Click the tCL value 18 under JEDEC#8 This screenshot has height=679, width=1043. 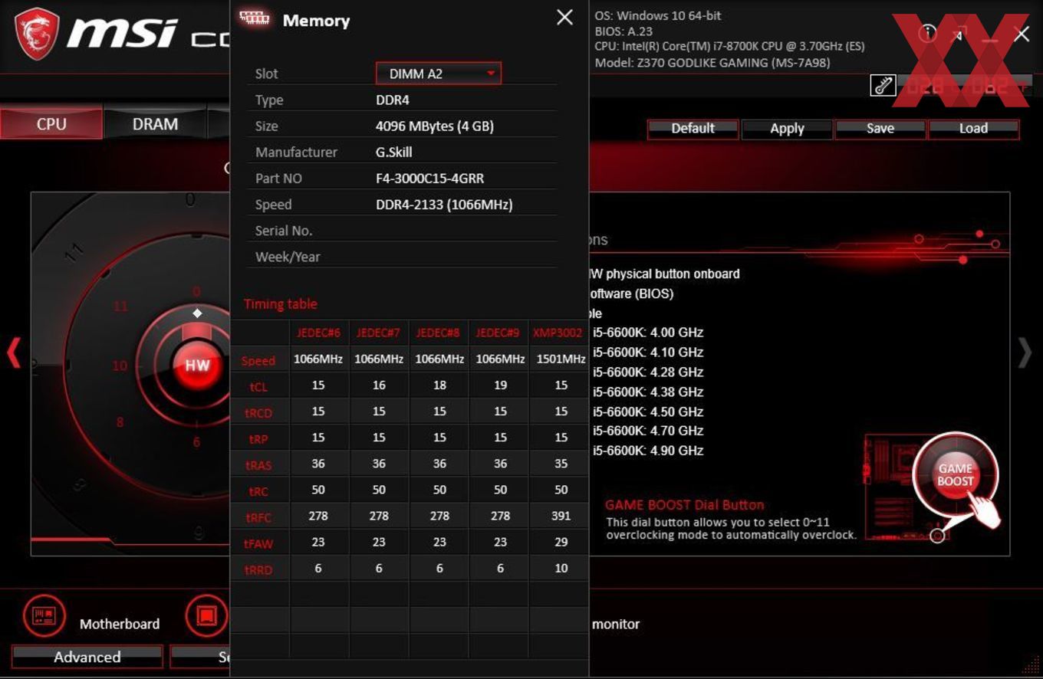click(439, 385)
